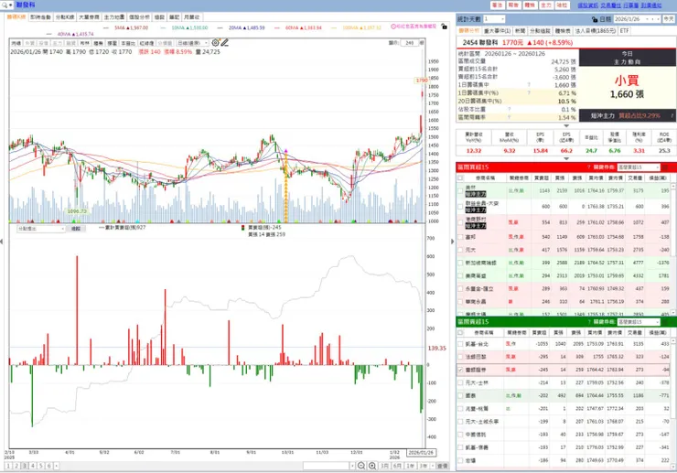Screen dimensions: 677x473
Task: Click the 買賣超 column header in buy table
Action: [542, 178]
